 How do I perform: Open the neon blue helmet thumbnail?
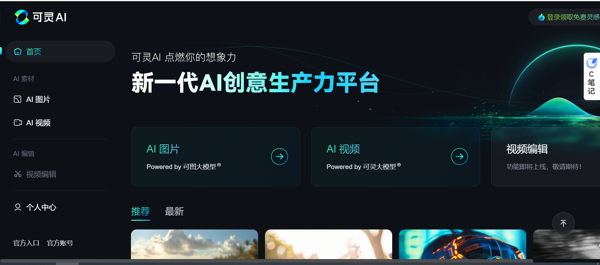[x=462, y=244]
